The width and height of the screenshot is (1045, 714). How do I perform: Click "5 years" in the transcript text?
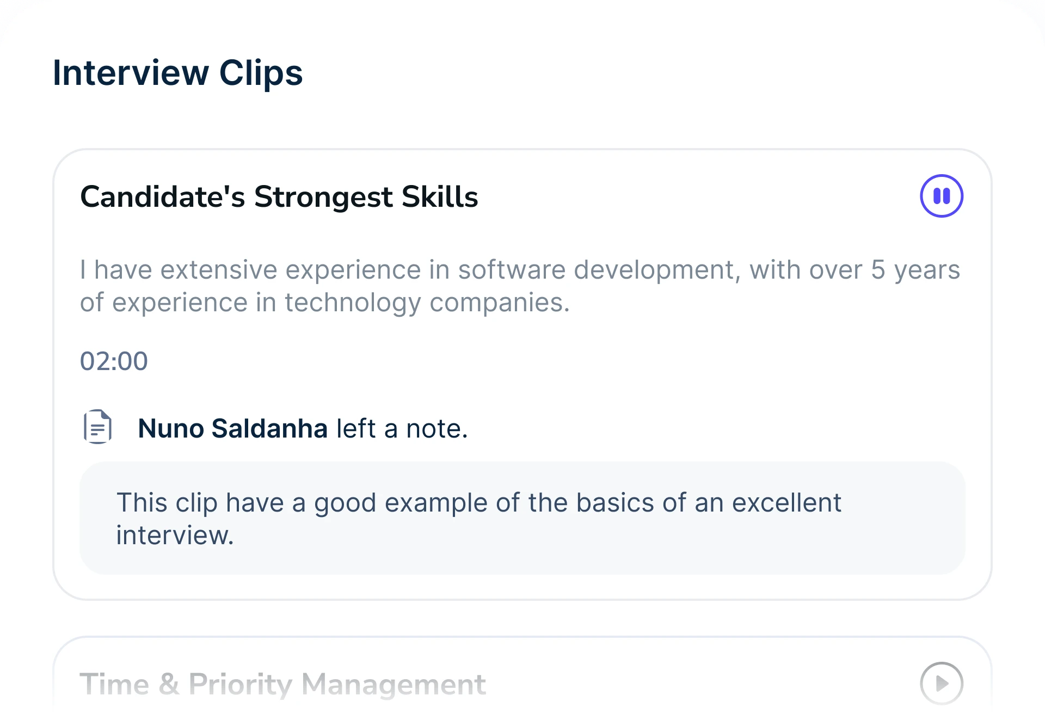coord(915,270)
